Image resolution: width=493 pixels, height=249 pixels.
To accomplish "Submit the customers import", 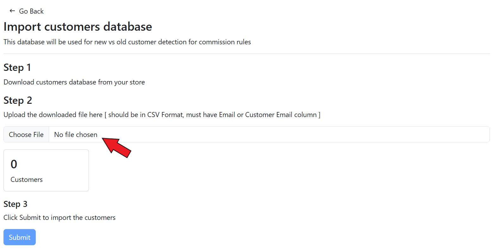I will [20, 237].
